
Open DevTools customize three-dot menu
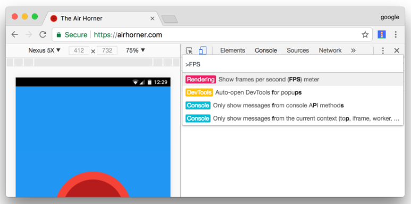[383, 50]
